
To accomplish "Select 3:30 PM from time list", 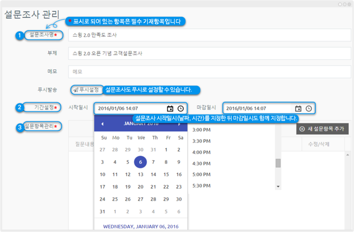I will click(201, 141).
